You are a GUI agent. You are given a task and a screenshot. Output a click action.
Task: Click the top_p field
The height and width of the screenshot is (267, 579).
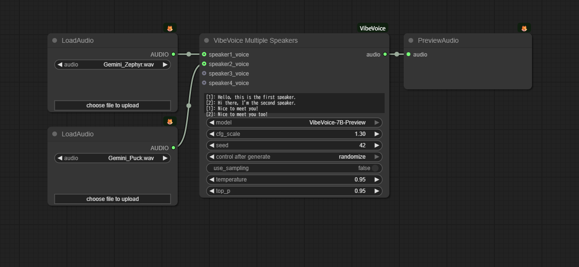[294, 191]
